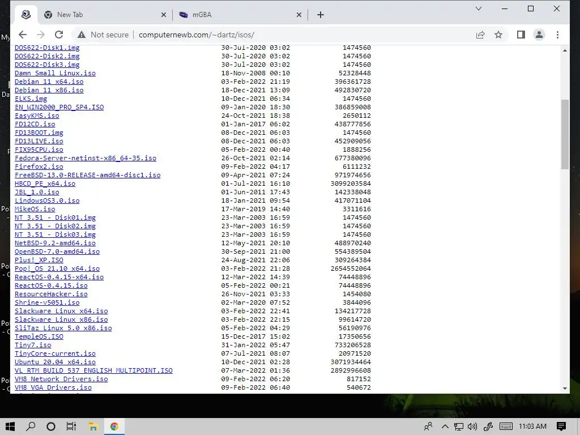Reload the current page
The image size is (580, 435).
tap(59, 35)
